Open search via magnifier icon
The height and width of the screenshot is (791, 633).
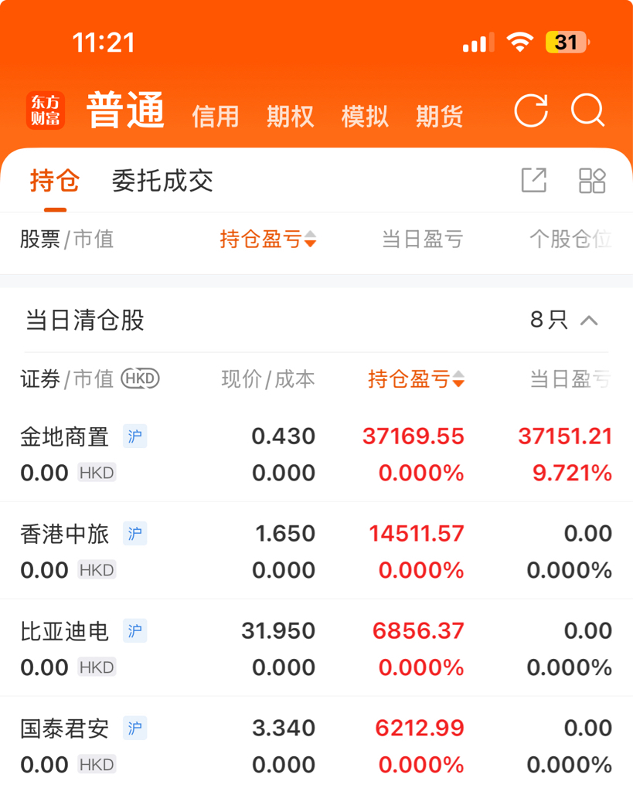click(588, 110)
